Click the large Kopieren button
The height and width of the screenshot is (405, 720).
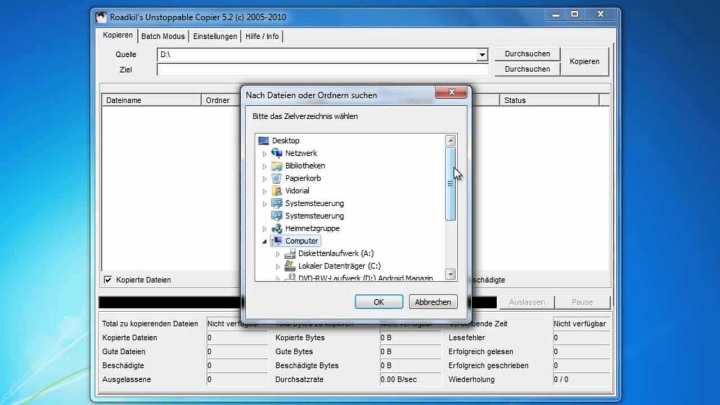tap(584, 61)
